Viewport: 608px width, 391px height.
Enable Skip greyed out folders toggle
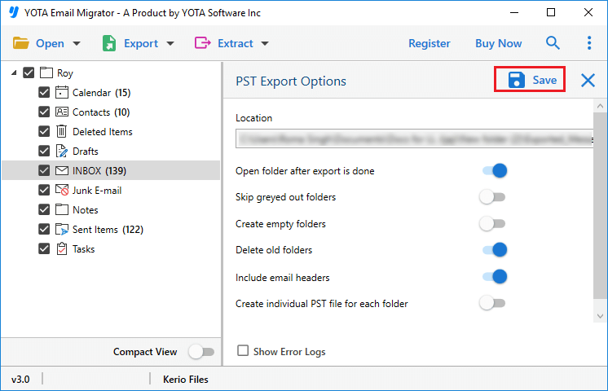(492, 197)
